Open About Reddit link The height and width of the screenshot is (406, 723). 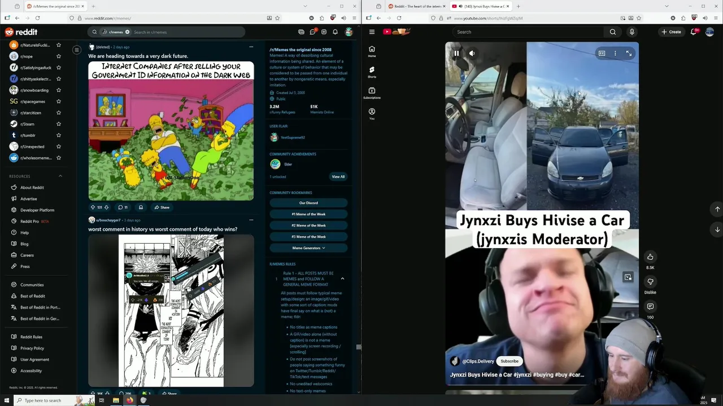click(32, 187)
